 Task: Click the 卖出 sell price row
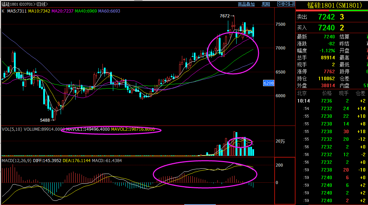pos(331,17)
